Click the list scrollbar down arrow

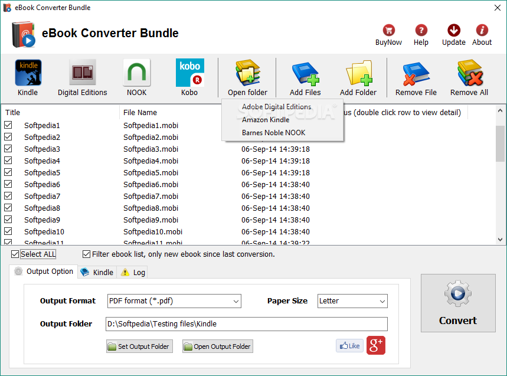[500, 240]
